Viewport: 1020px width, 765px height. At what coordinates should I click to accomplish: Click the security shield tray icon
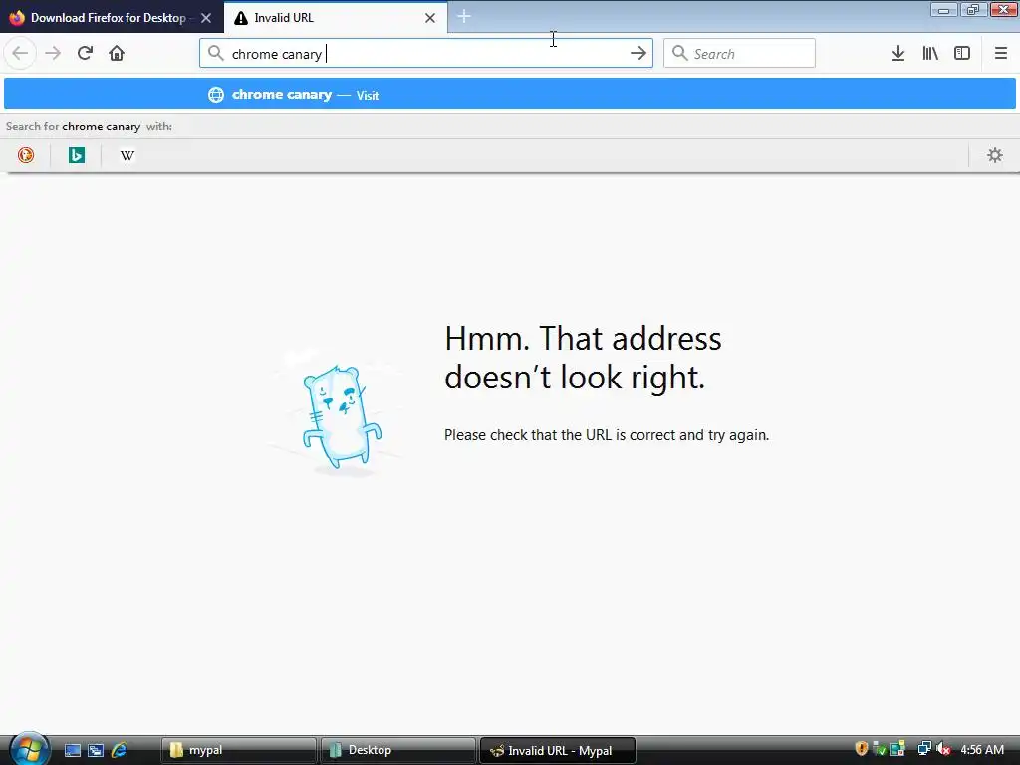point(862,749)
